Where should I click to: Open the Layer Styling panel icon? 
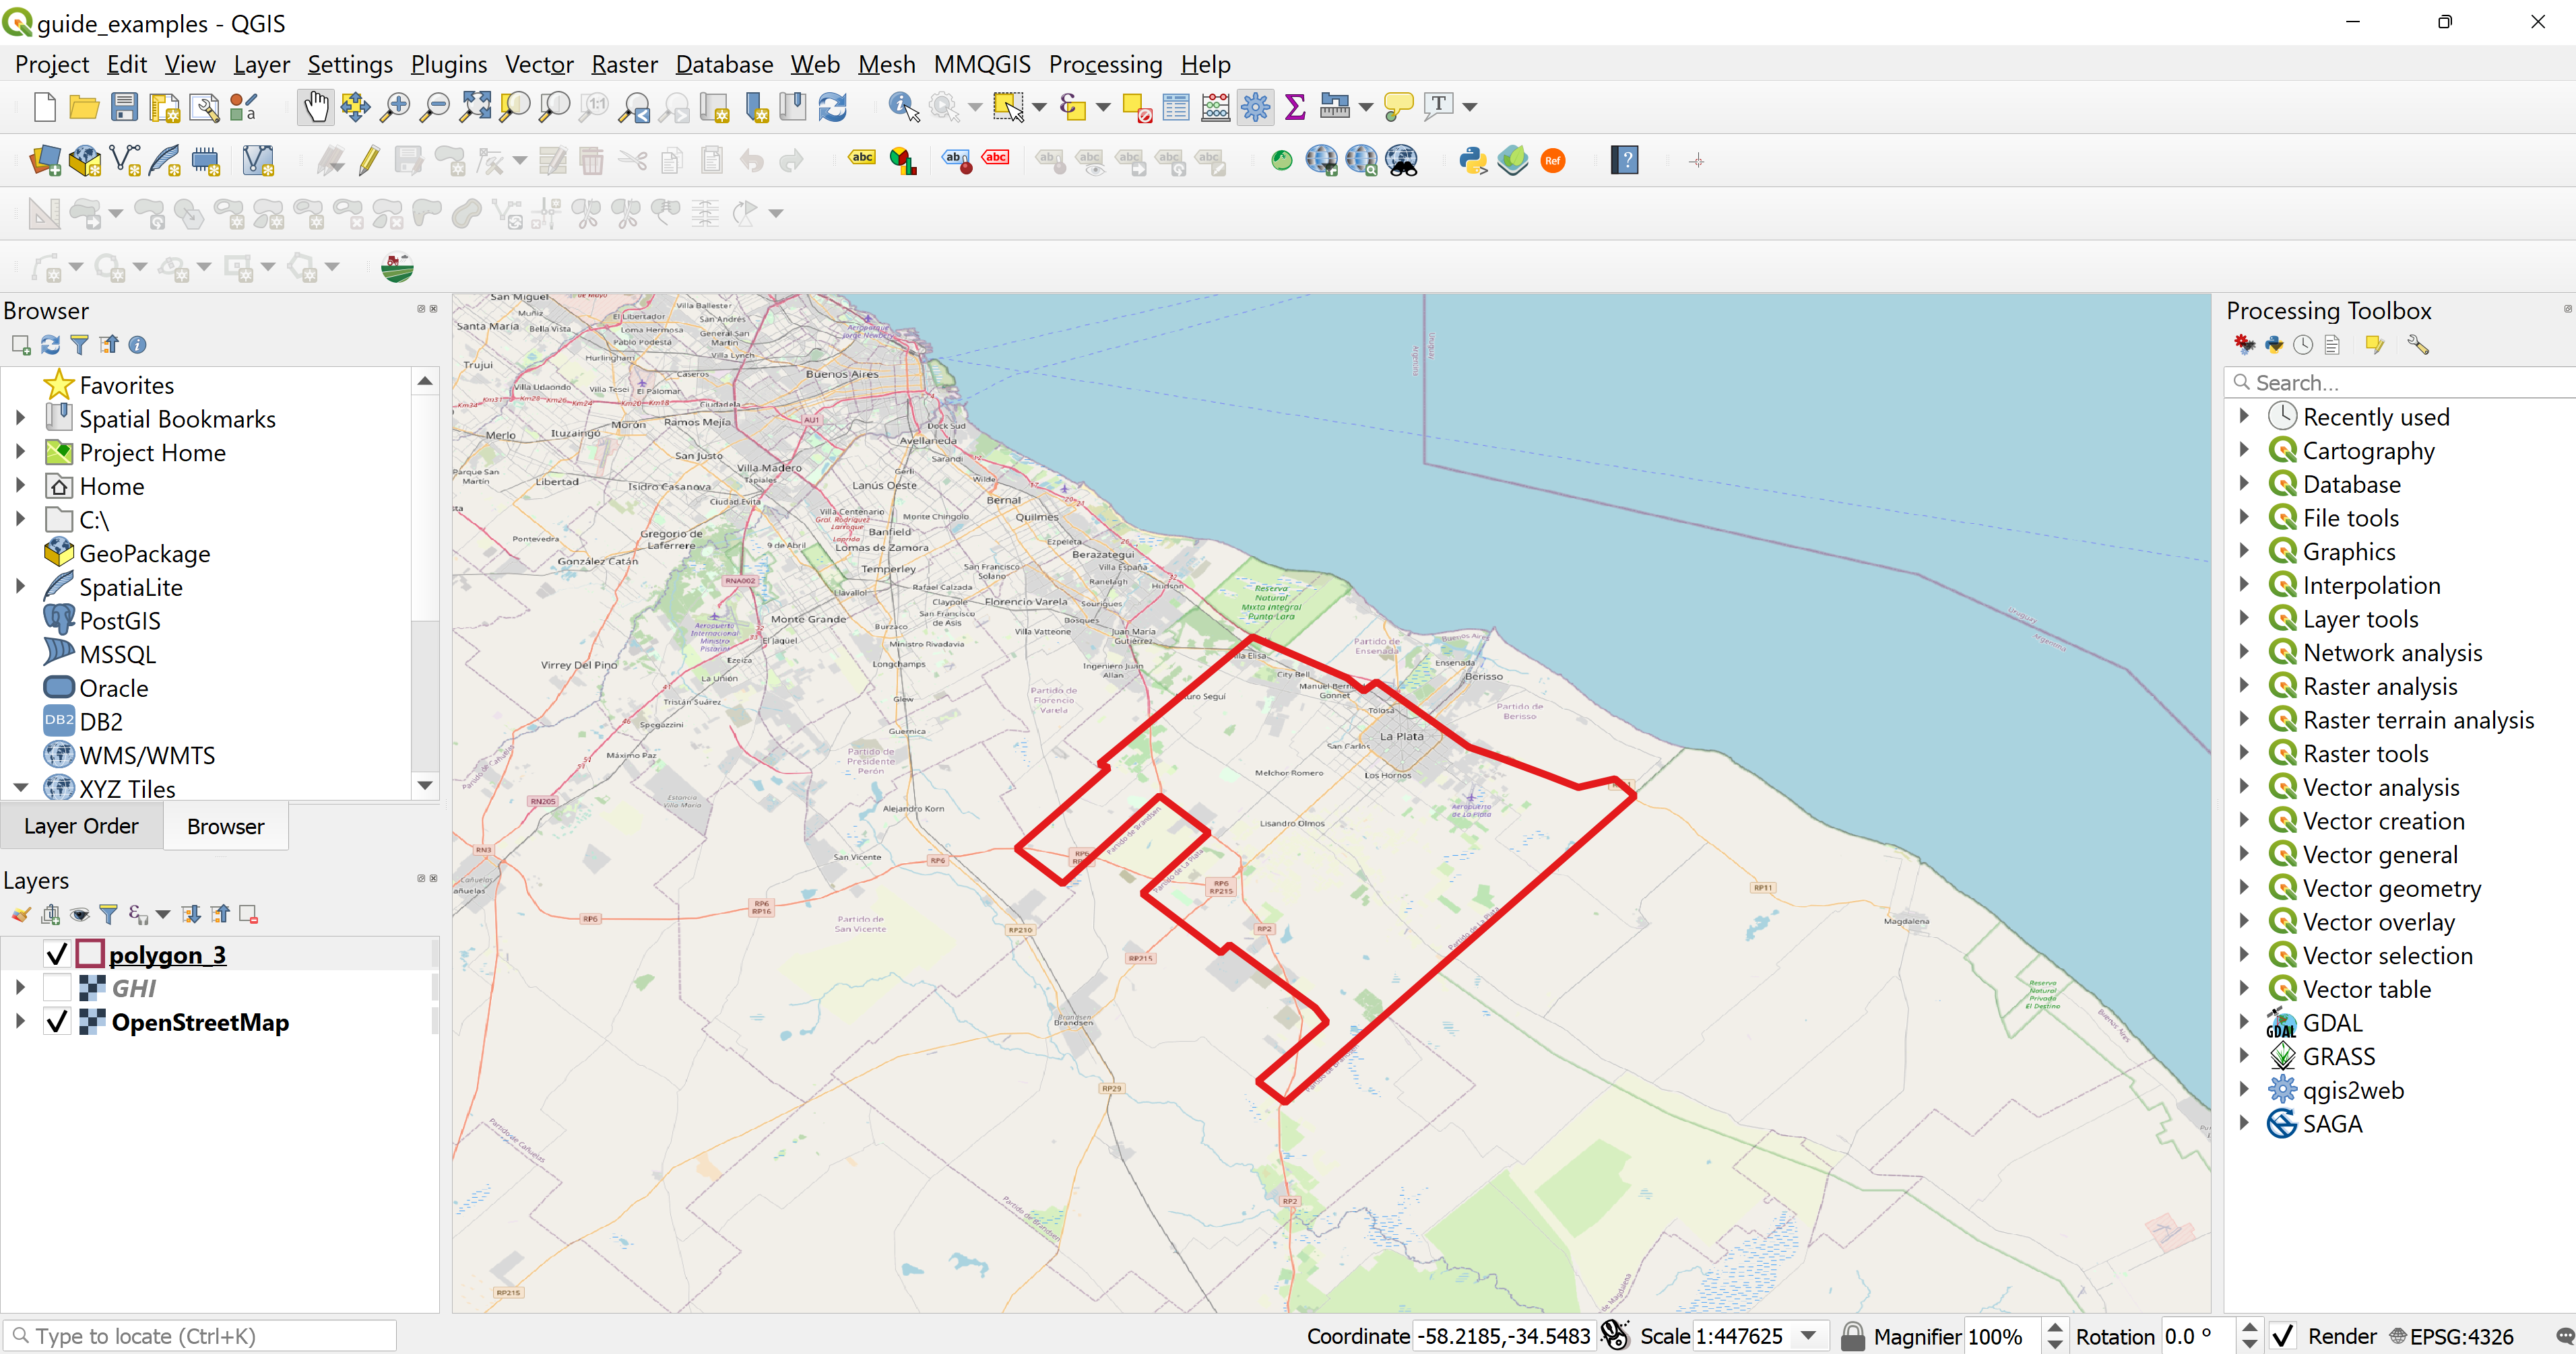21,914
